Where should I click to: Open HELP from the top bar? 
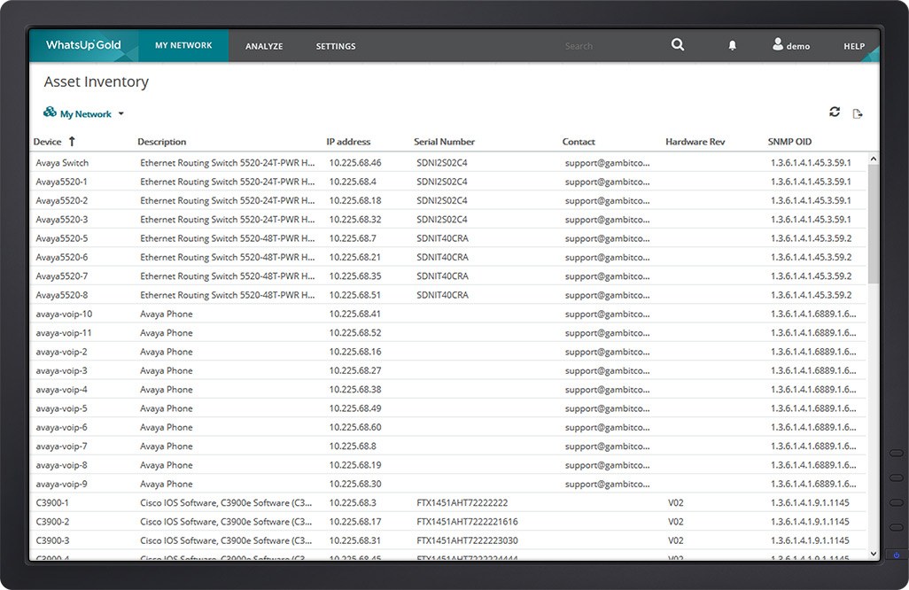point(852,45)
